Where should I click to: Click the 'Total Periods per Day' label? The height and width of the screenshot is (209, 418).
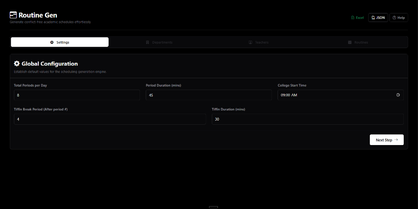click(30, 86)
